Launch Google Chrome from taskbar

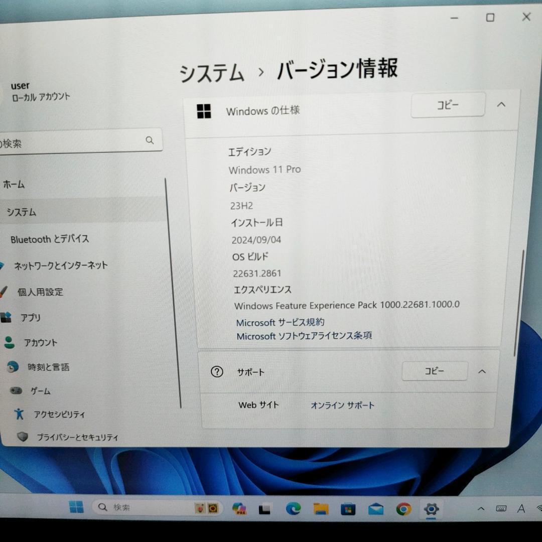[x=403, y=508]
